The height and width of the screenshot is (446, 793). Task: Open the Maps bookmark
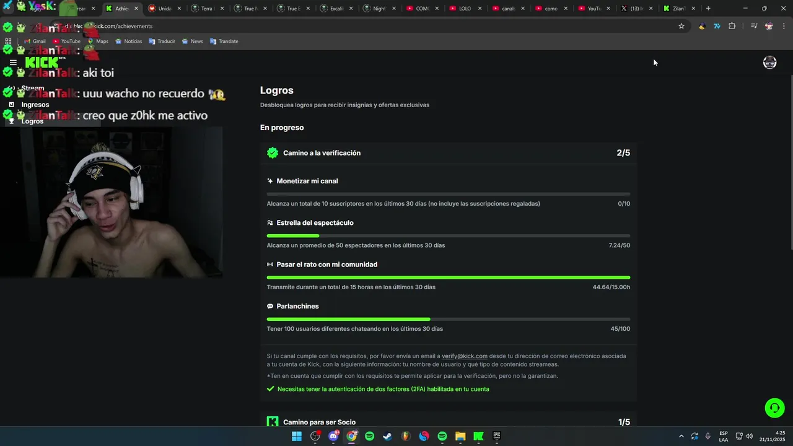tap(98, 42)
